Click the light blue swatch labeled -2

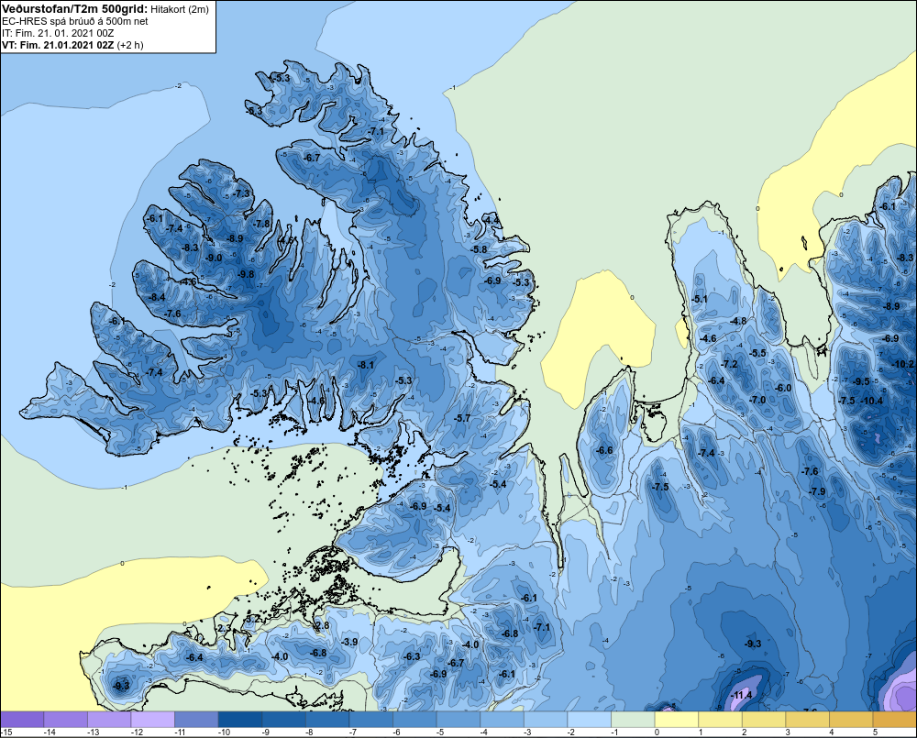click(x=589, y=720)
